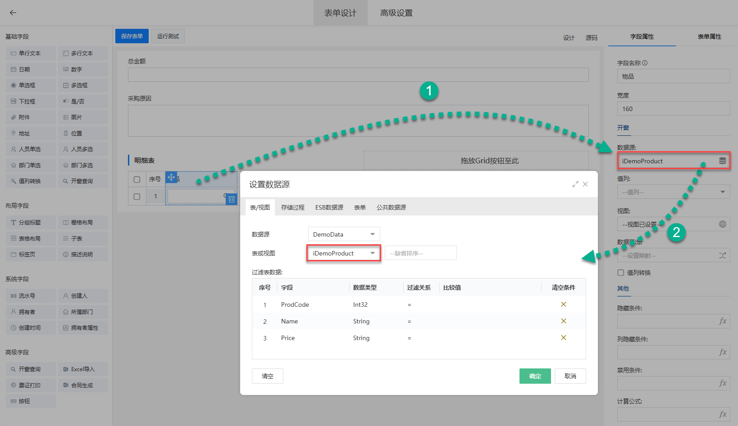Tick the grid header select-all checkbox
Image resolution: width=738 pixels, height=426 pixels.
137,179
